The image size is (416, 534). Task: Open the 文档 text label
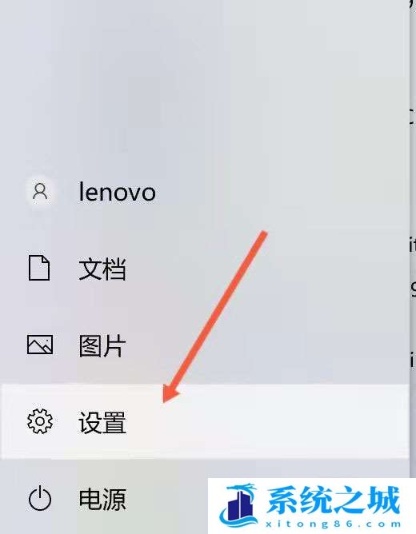(x=102, y=269)
